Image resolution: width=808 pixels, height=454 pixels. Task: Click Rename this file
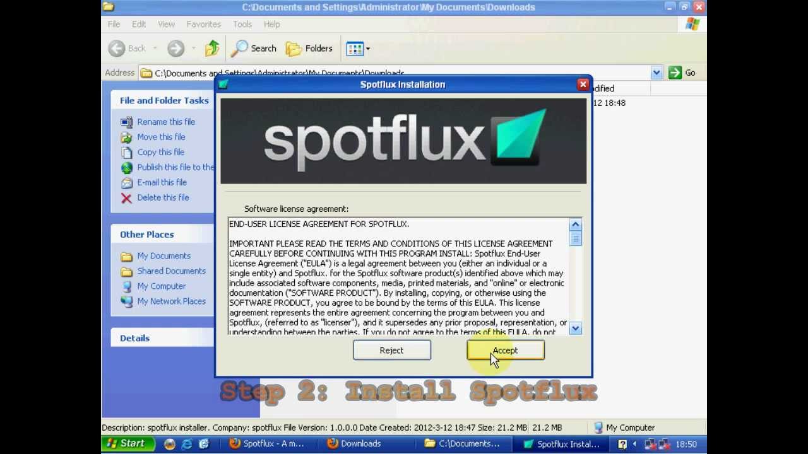166,122
